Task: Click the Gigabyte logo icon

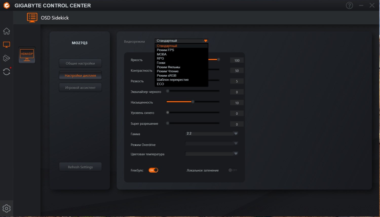Action: coord(7,5)
